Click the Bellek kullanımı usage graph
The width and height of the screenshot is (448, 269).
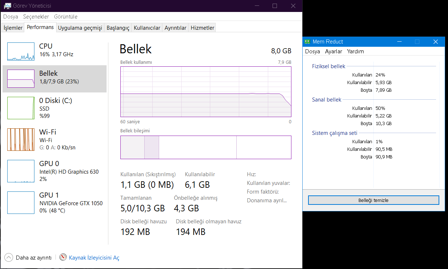point(206,92)
